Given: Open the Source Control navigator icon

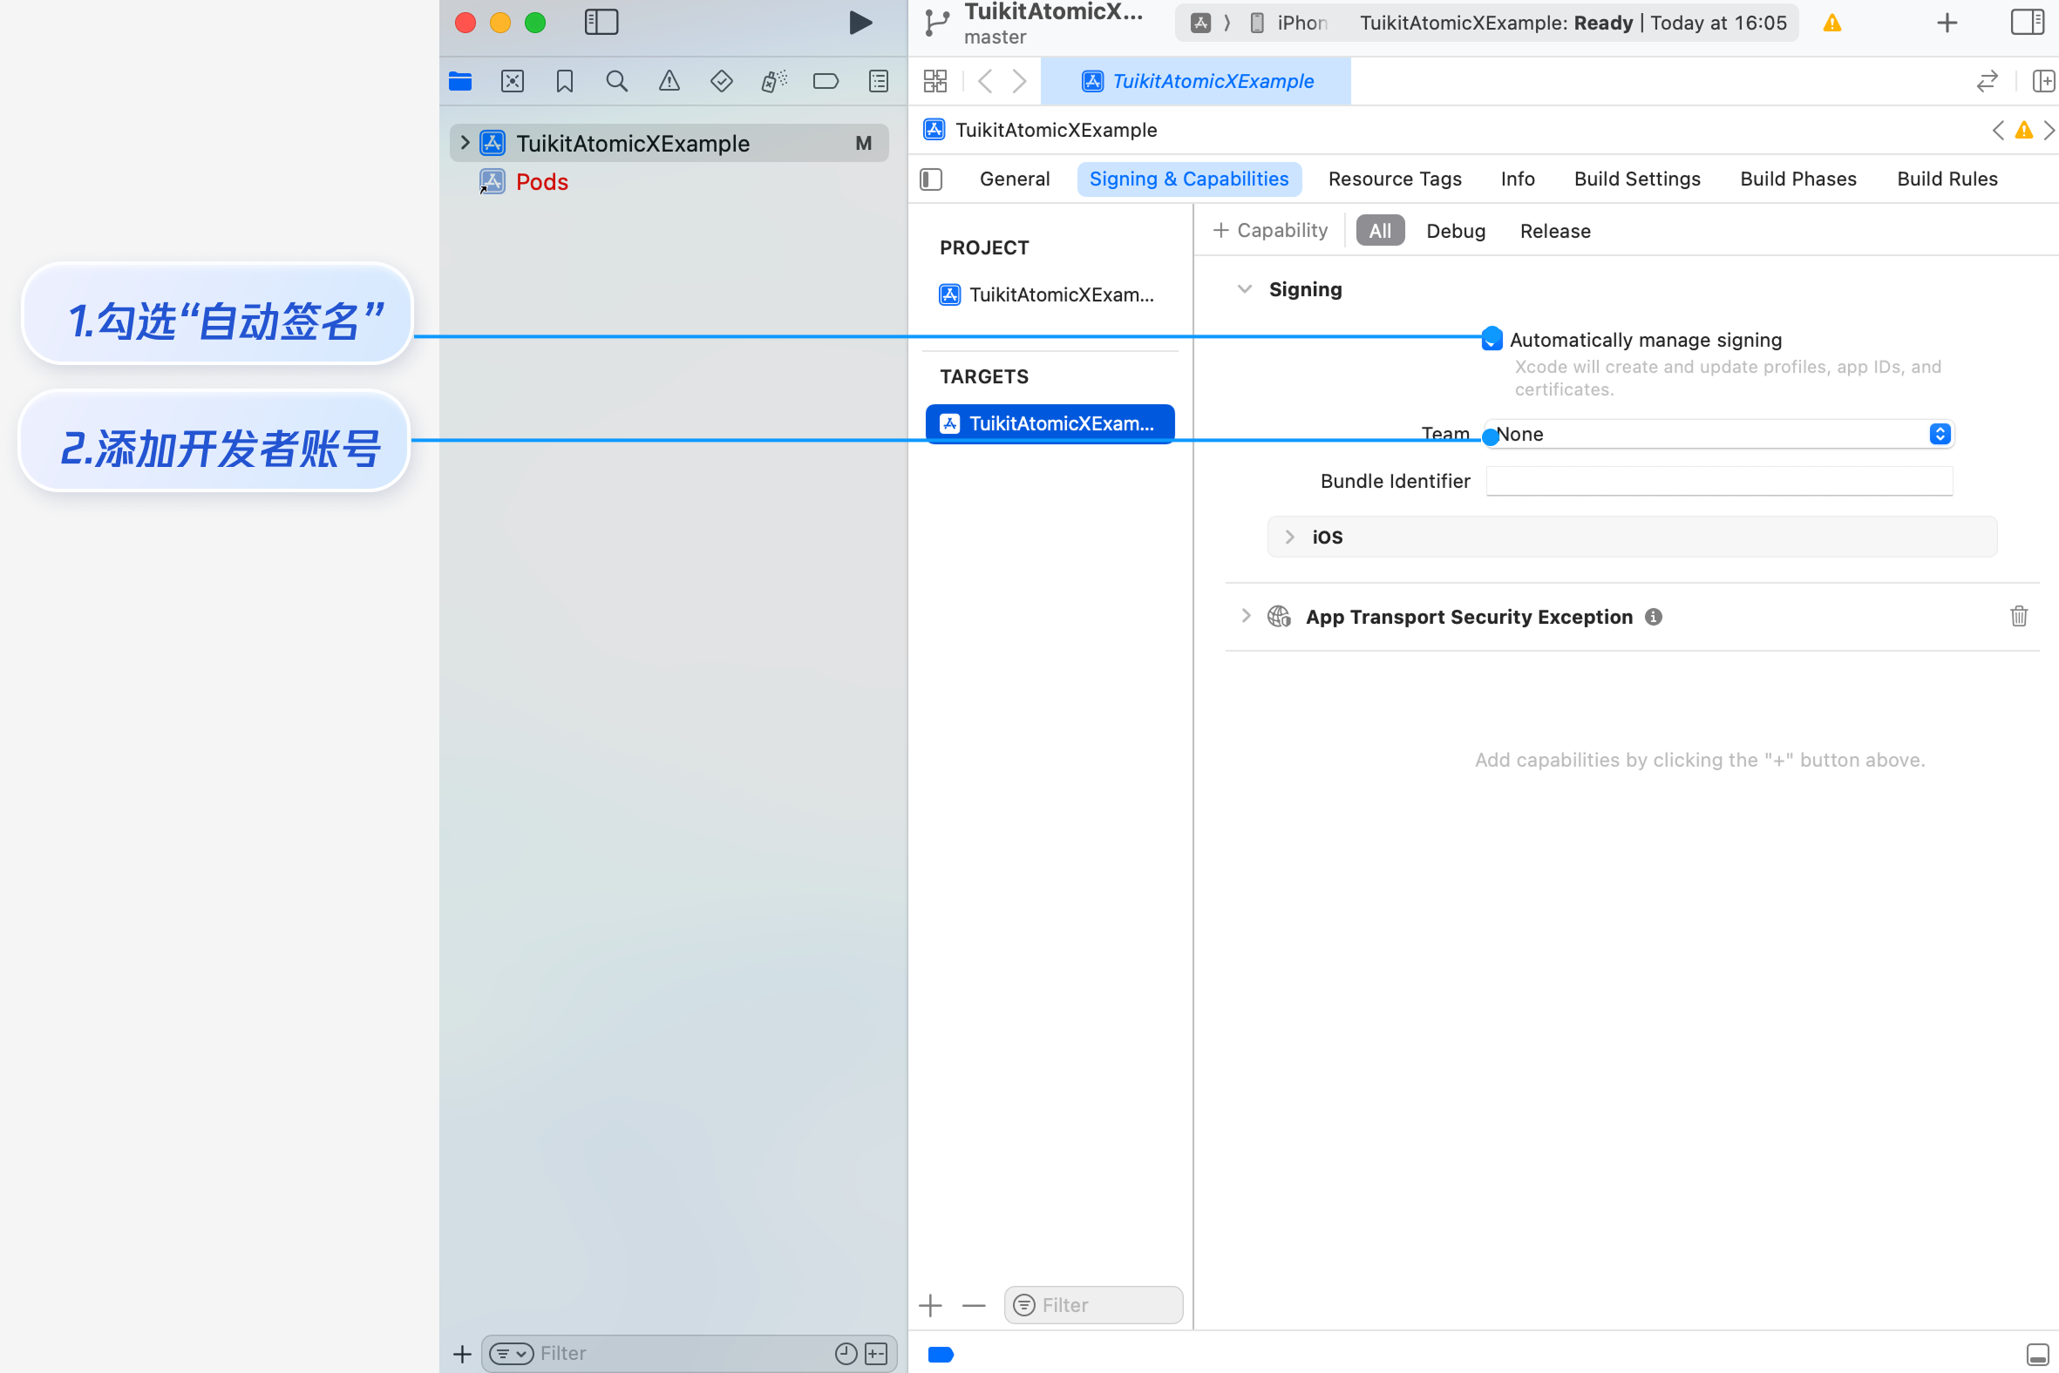Looking at the screenshot, I should pyautogui.click(x=512, y=81).
